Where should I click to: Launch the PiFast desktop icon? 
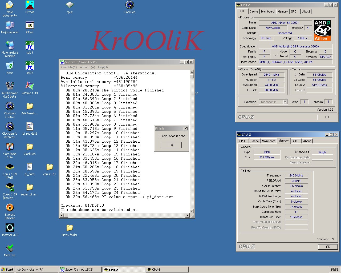pyautogui.click(x=30, y=27)
